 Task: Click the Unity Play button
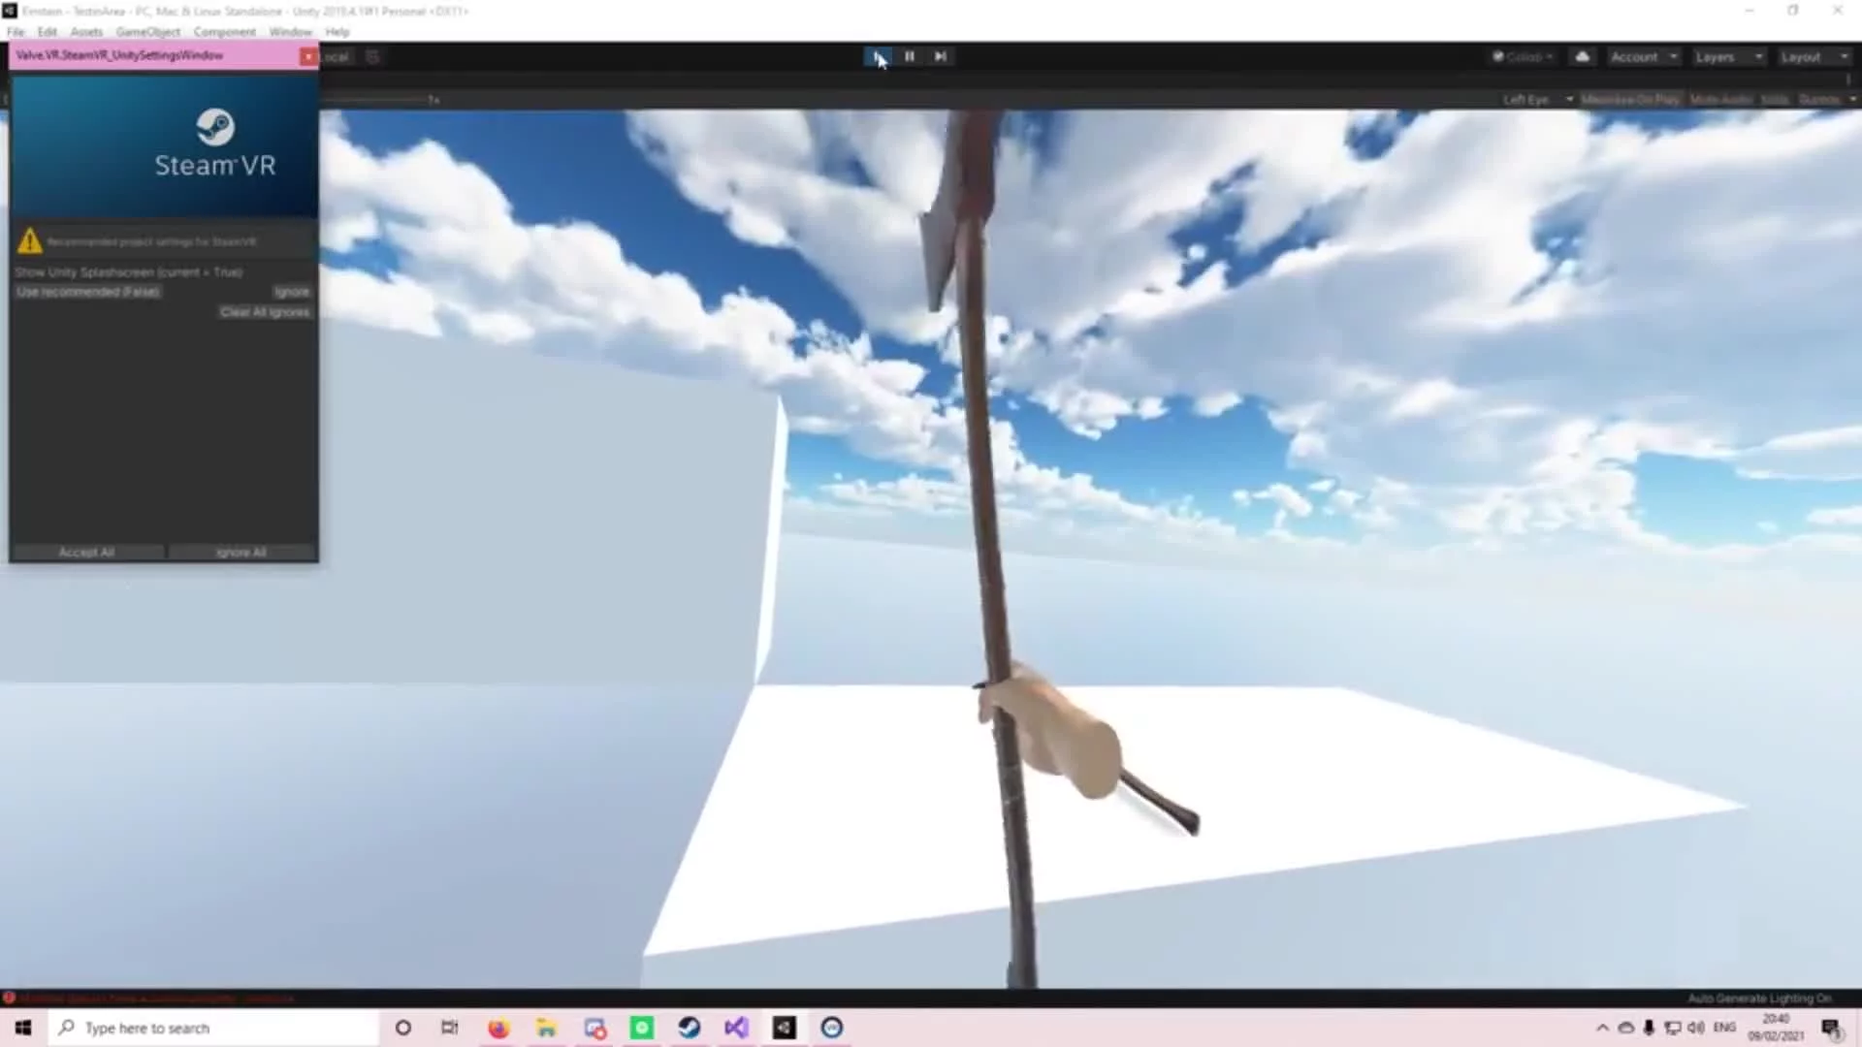878,56
